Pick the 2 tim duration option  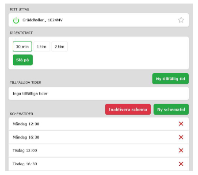tap(59, 47)
